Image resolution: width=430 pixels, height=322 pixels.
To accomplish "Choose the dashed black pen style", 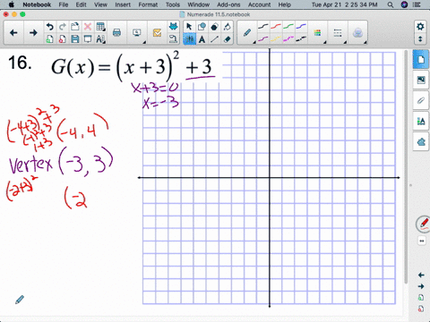I will (301, 38).
